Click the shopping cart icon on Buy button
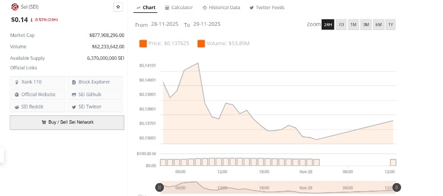 [x=44, y=122]
